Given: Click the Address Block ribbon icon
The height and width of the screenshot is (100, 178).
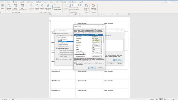Looking at the screenshot, I should (x=37, y=7).
